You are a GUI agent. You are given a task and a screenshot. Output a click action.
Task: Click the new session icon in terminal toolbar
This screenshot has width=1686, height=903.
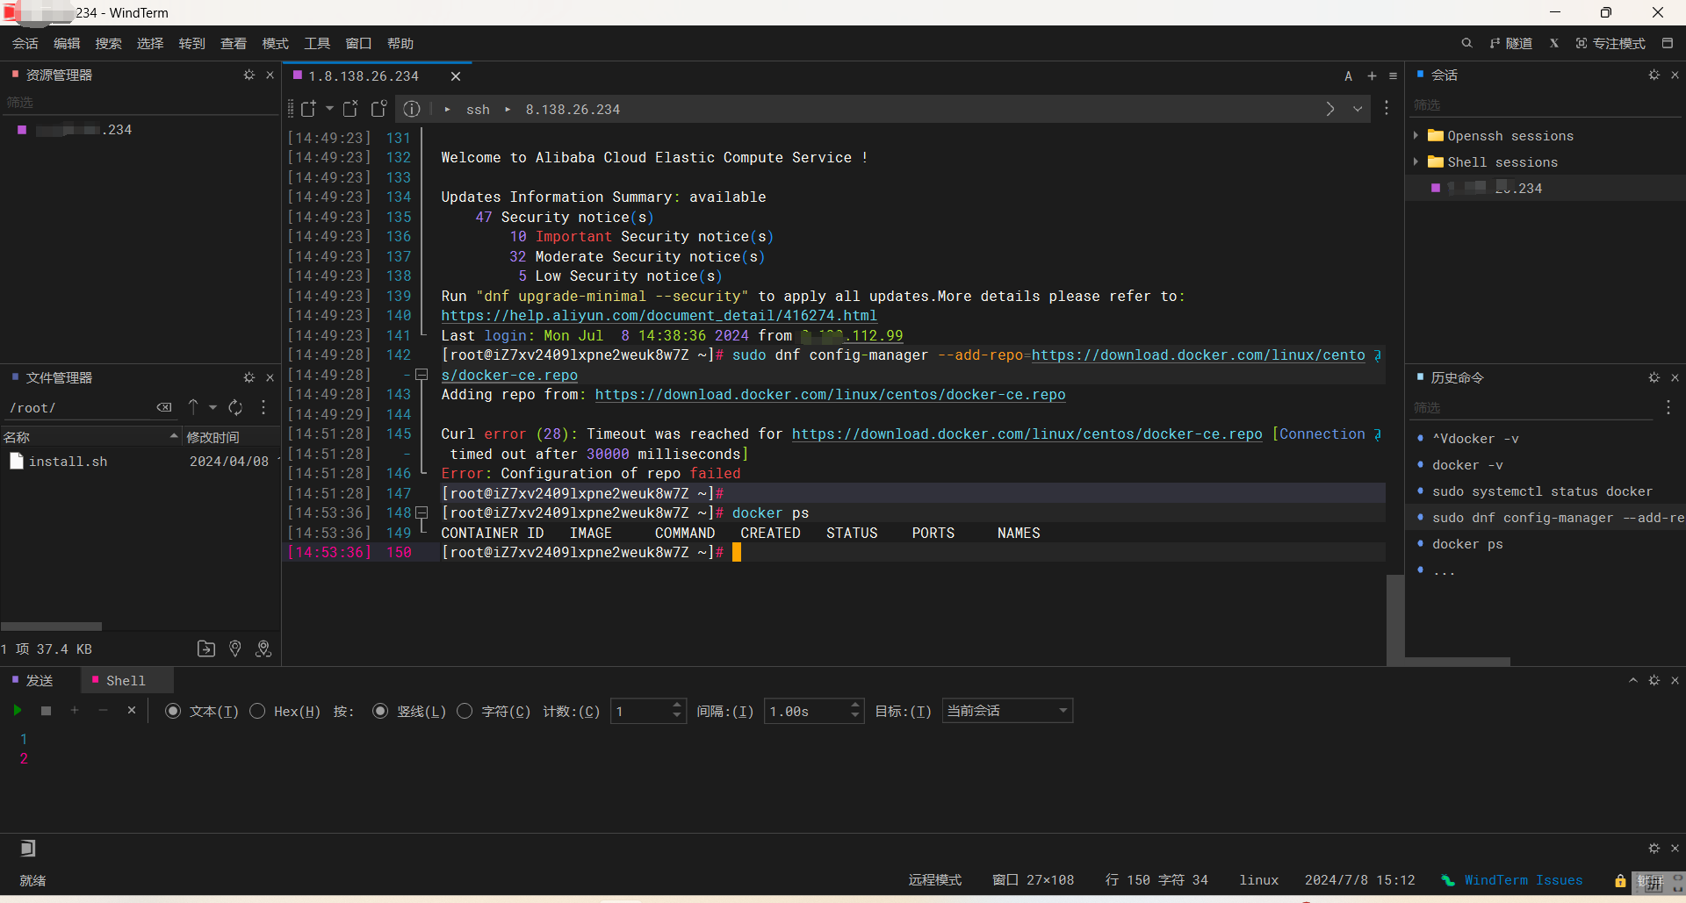[x=308, y=109]
